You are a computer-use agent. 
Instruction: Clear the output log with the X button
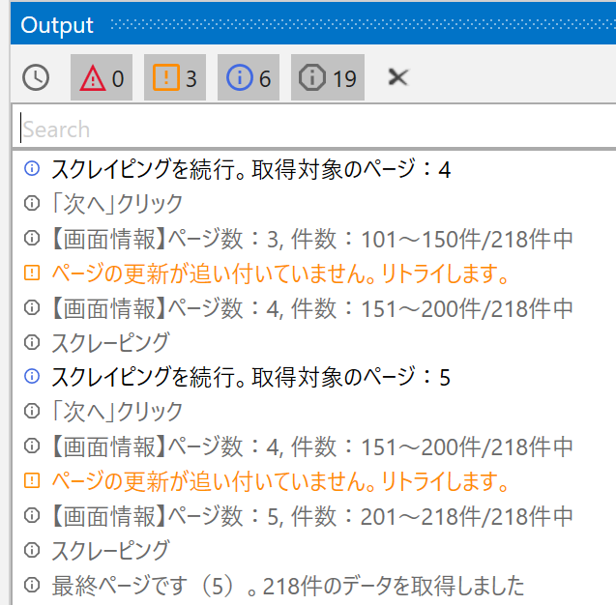(x=398, y=77)
